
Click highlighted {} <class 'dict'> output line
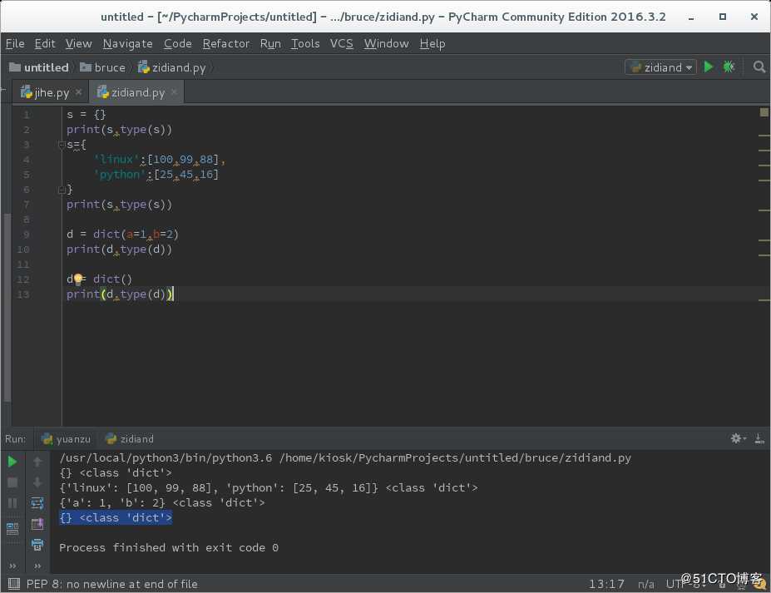tap(116, 518)
